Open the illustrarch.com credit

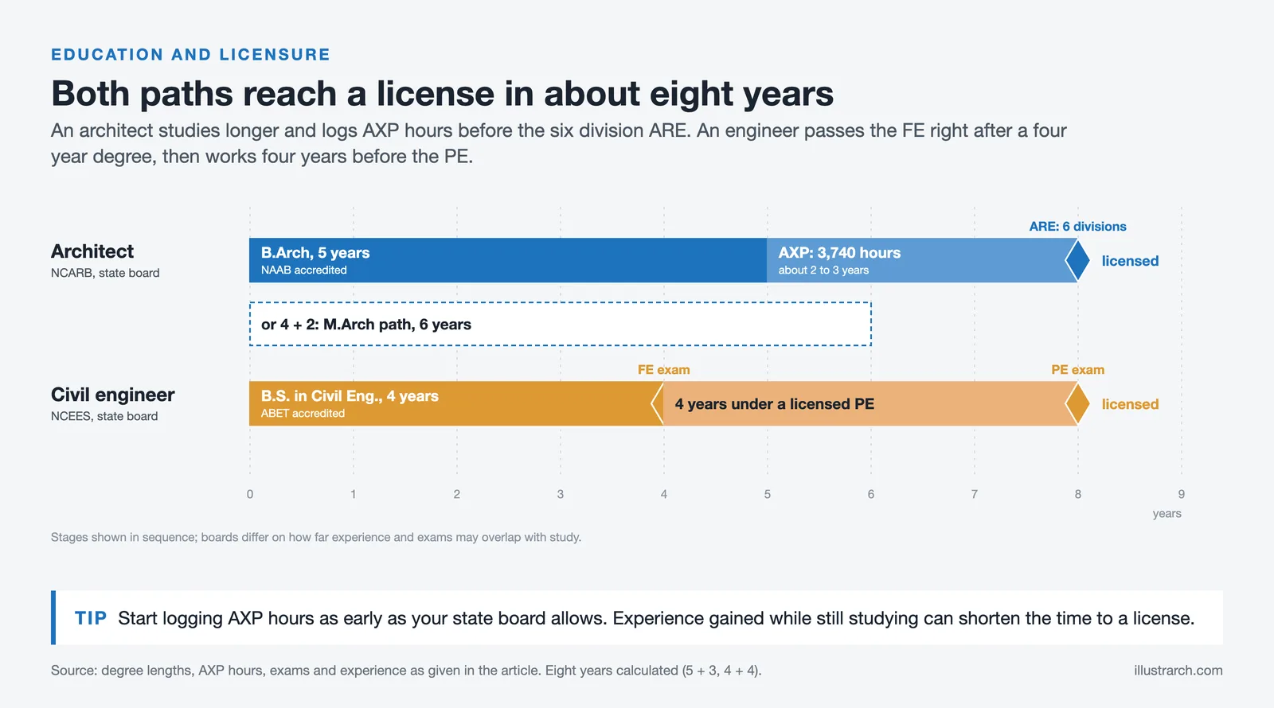[1178, 671]
